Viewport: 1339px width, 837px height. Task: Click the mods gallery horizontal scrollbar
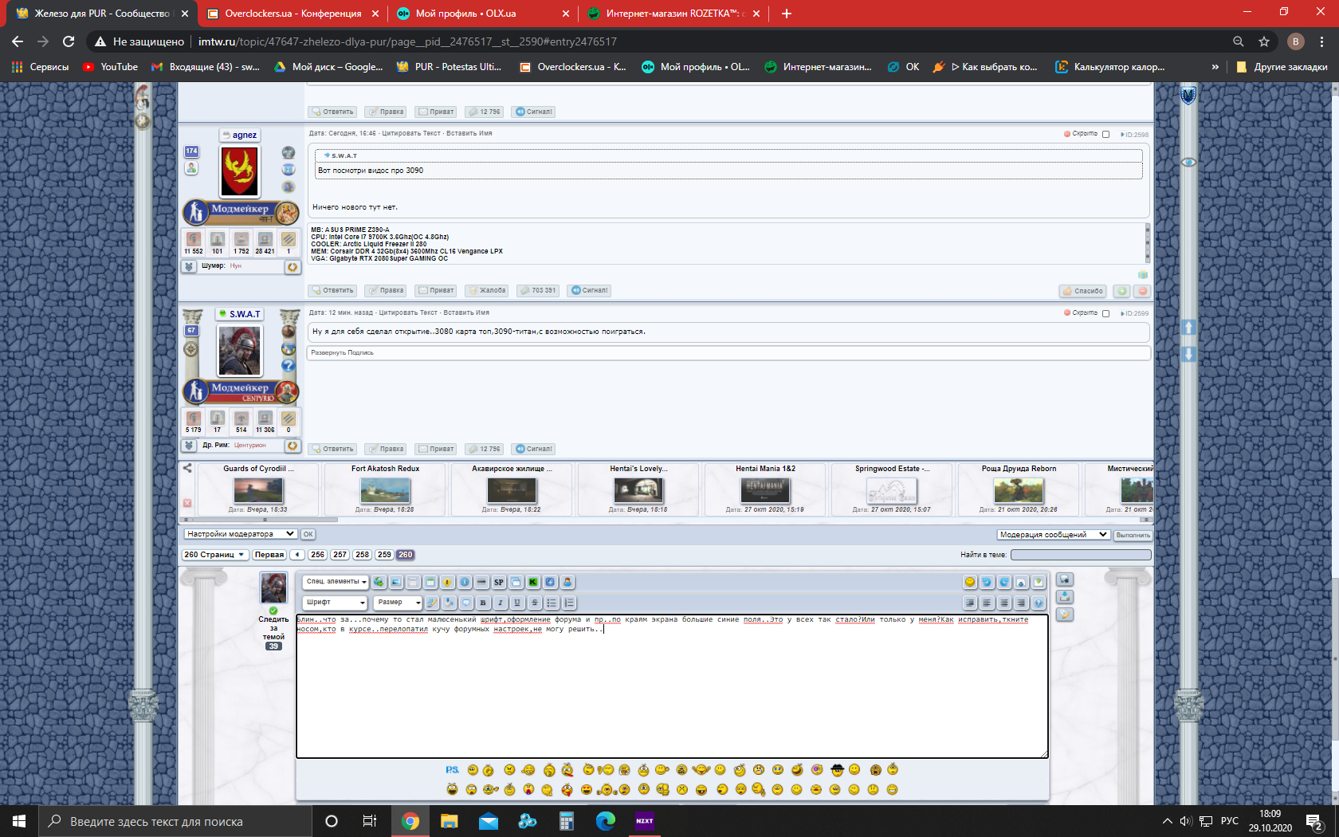tap(267, 520)
